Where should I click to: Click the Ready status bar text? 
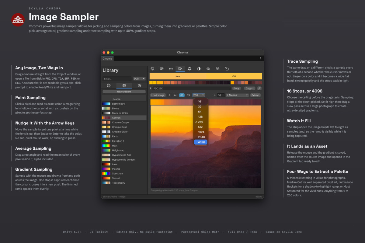[x=259, y=197]
